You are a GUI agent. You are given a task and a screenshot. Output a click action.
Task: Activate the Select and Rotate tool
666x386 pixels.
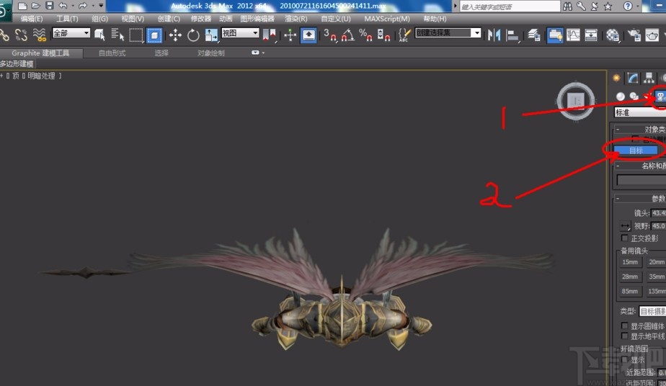coord(193,35)
